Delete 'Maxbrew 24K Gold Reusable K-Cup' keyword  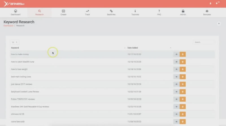[x=182, y=107]
